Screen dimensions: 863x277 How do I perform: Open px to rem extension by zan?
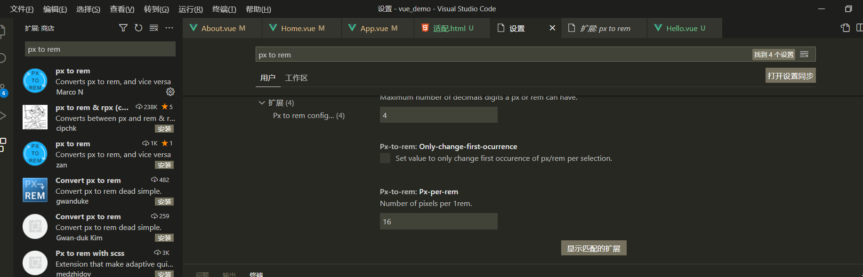[x=99, y=154]
